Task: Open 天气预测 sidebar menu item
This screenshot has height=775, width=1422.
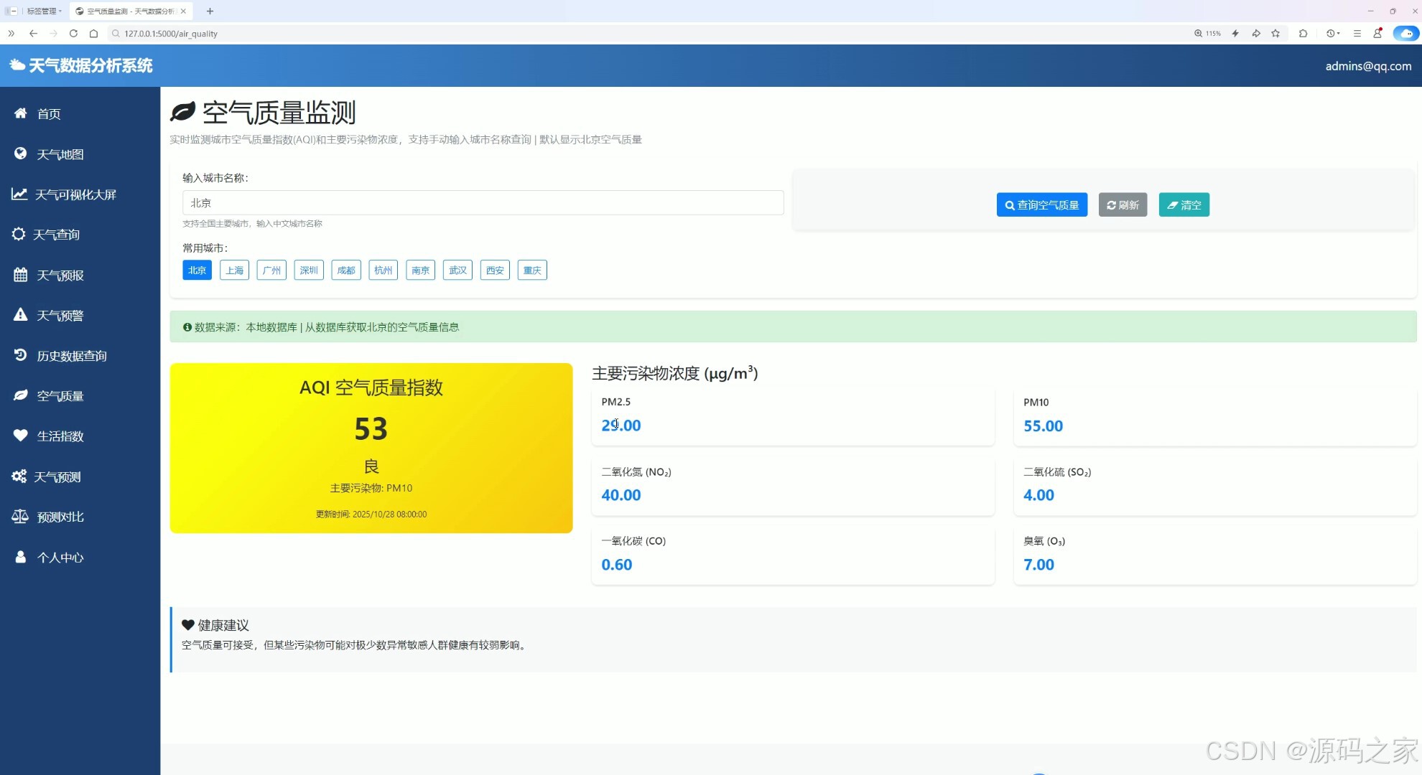Action: click(x=57, y=476)
